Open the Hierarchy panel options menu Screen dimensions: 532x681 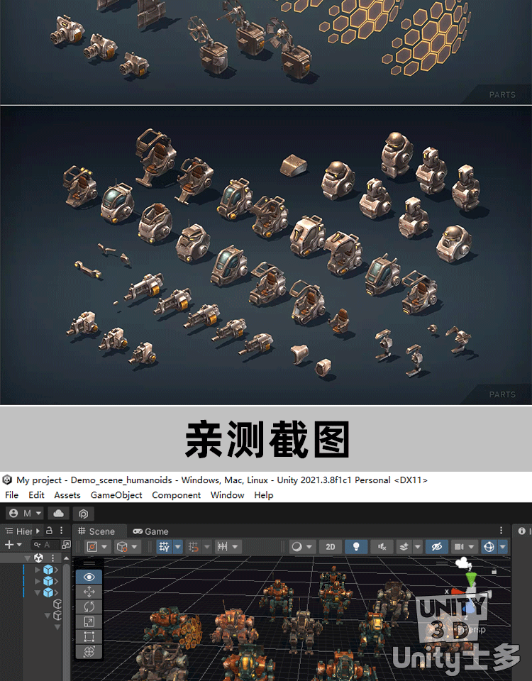[61, 531]
